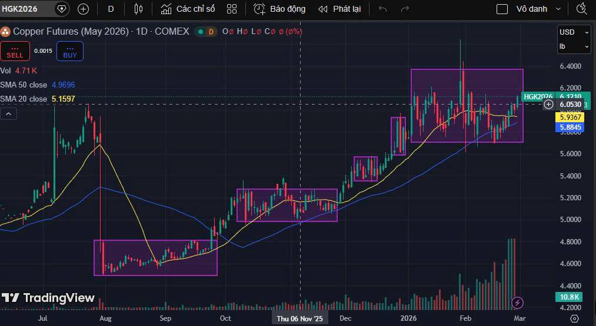The height and width of the screenshot is (326, 596).
Task: Open the candlestick chart style icon
Action: [x=139, y=9]
